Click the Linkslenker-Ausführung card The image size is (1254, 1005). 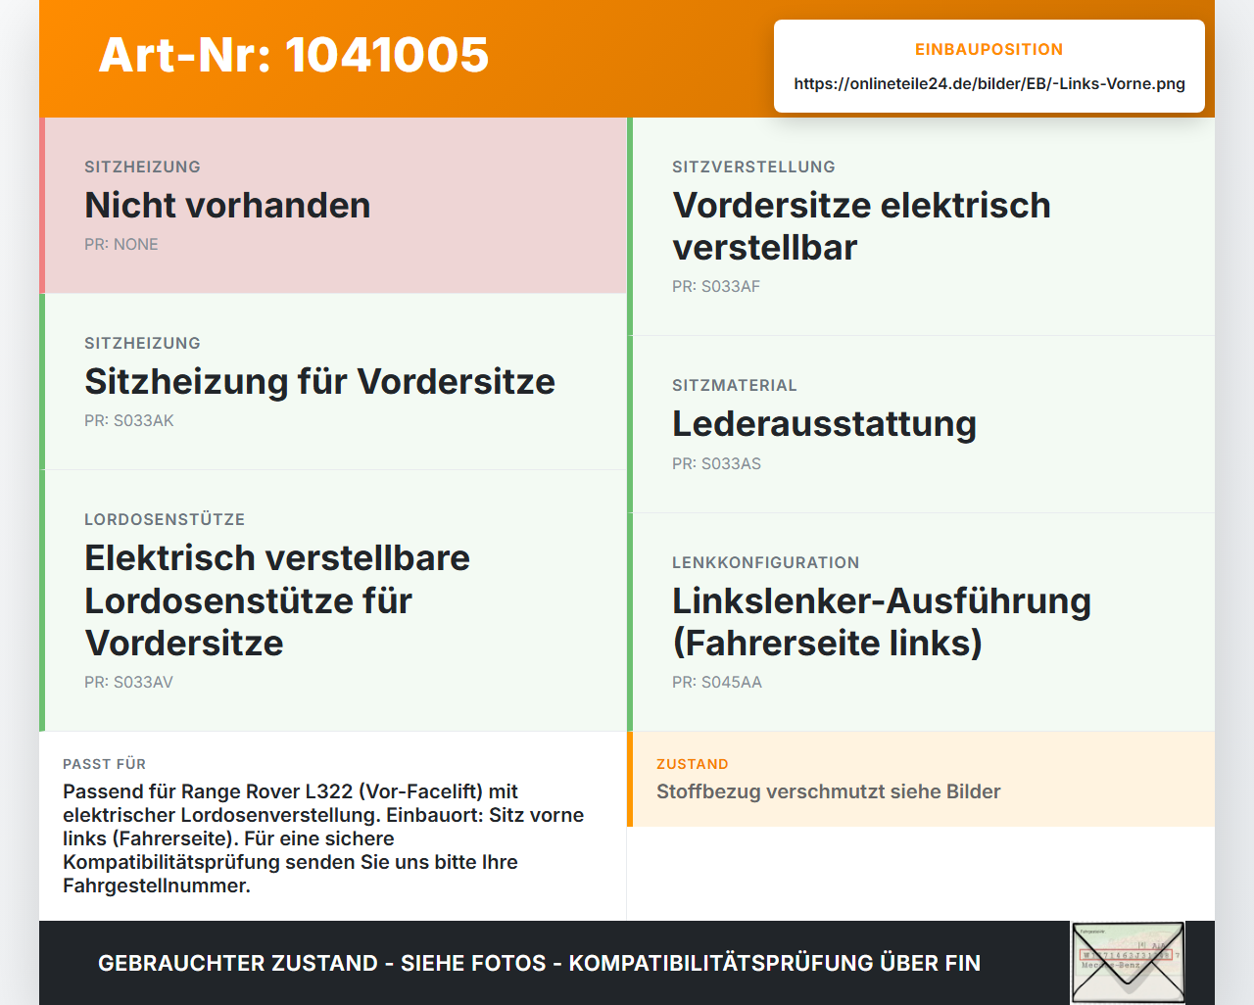coord(921,622)
